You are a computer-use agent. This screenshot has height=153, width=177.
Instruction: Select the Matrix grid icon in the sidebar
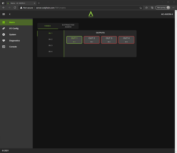pos(4,22)
